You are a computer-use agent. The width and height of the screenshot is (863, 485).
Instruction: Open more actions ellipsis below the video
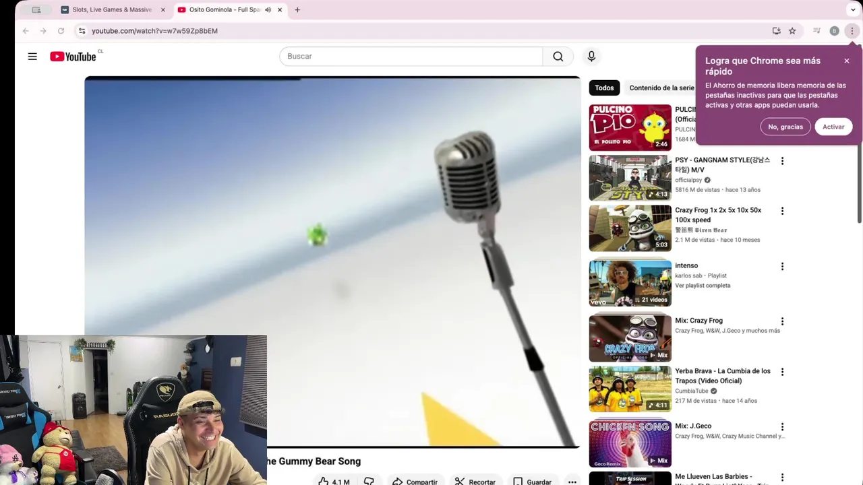[x=572, y=482]
